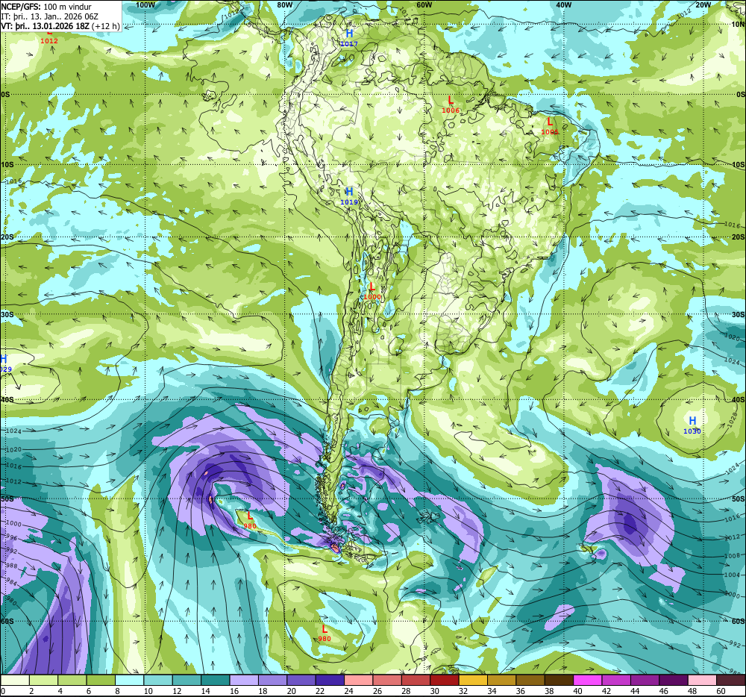This screenshot has height=697, width=746.
Task: Pick the 22–24 dark purple legend swatch
Action: (x=330, y=680)
